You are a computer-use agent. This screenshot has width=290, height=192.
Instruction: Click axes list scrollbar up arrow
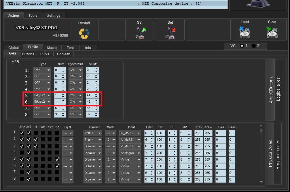(261, 126)
